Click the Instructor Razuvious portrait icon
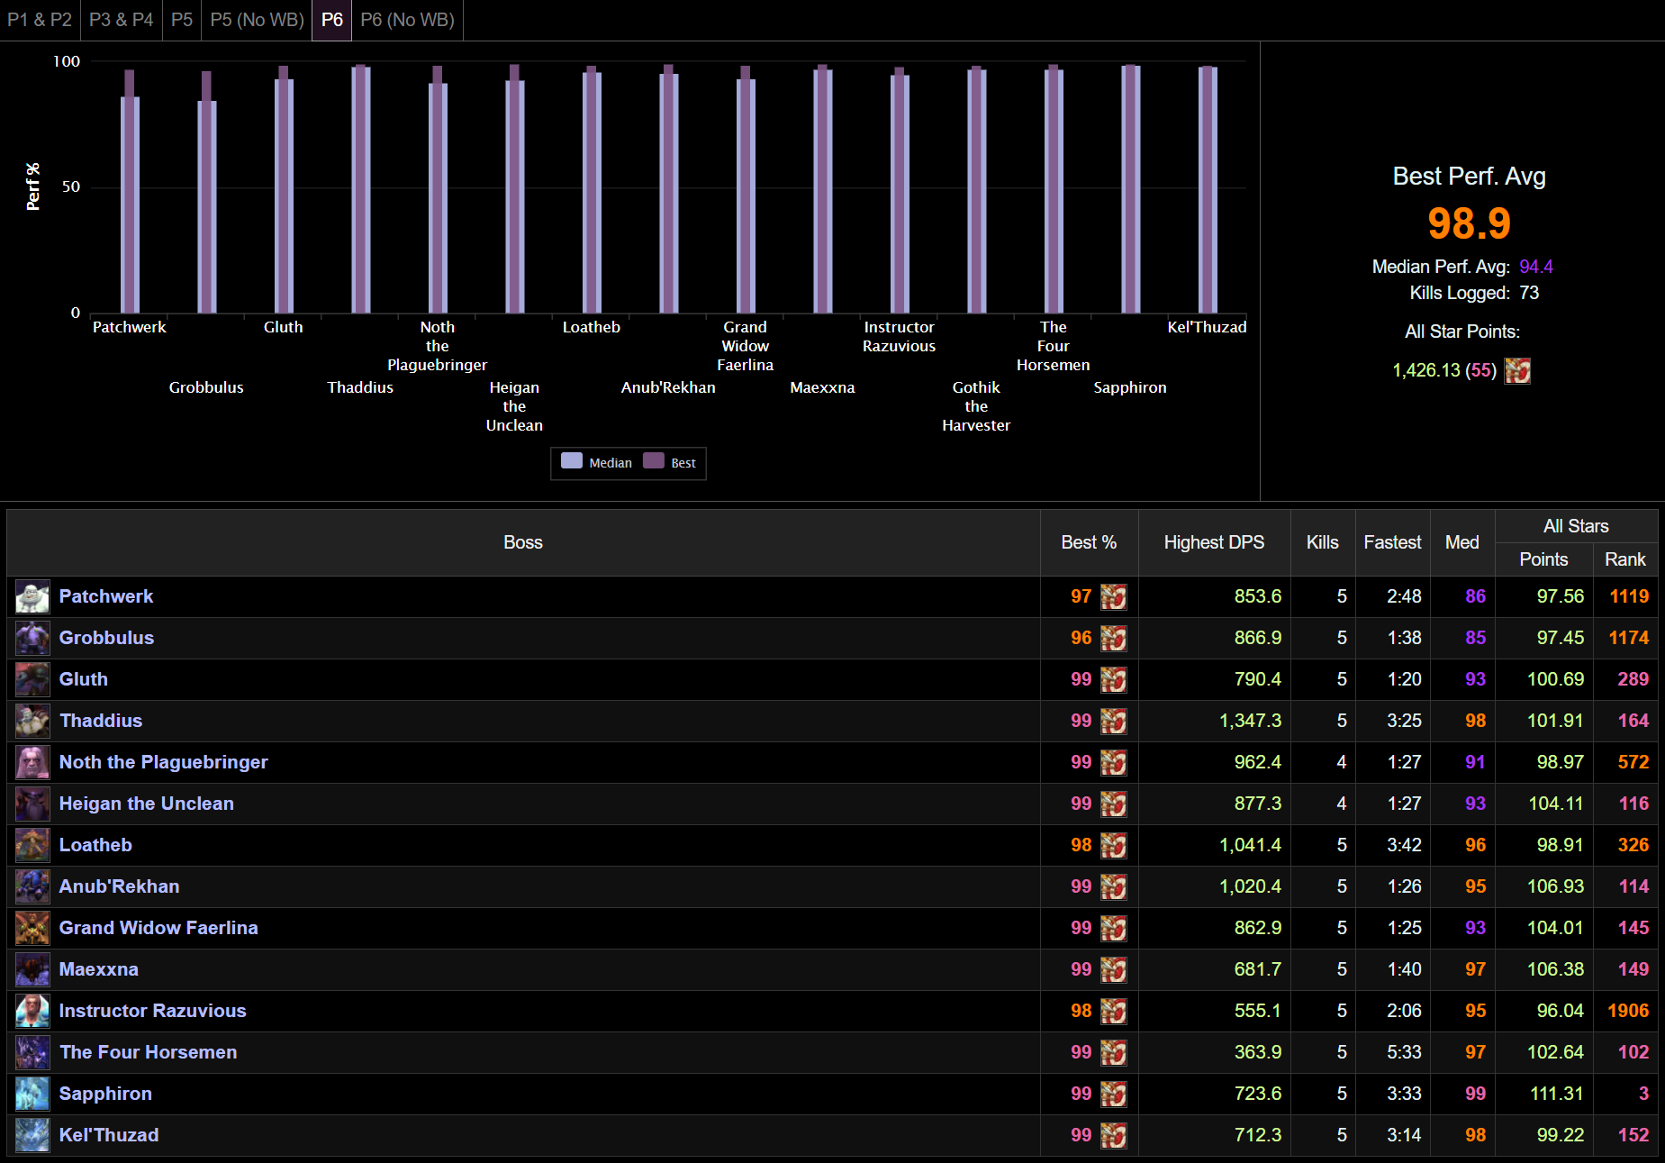The image size is (1665, 1163). 32,1011
